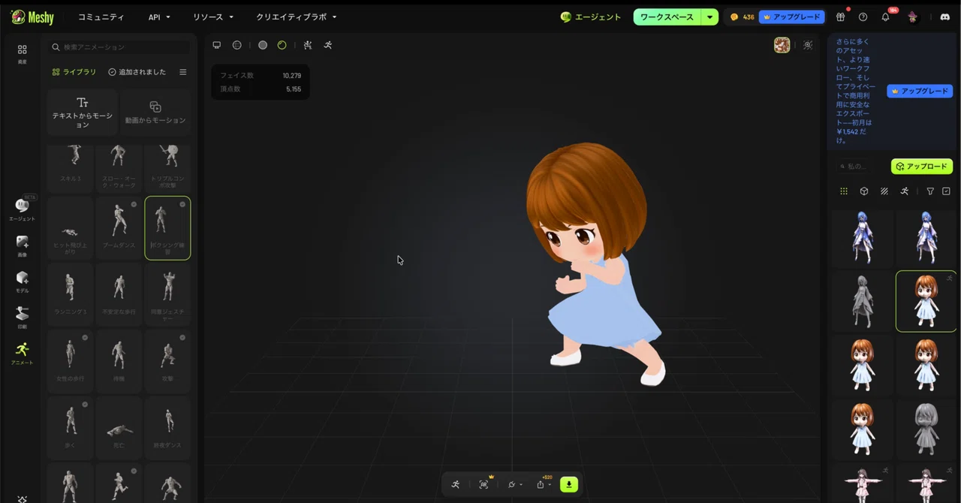Viewport: 961px width, 503px height.
Task: Click the running animation icon in bottom toolbar
Action: tap(456, 484)
